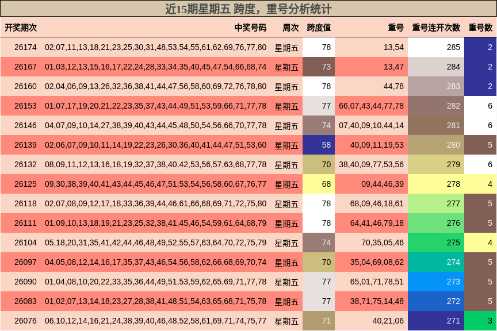497x331 pixels.
Task: Click consecutive count 273
Action: (436, 282)
